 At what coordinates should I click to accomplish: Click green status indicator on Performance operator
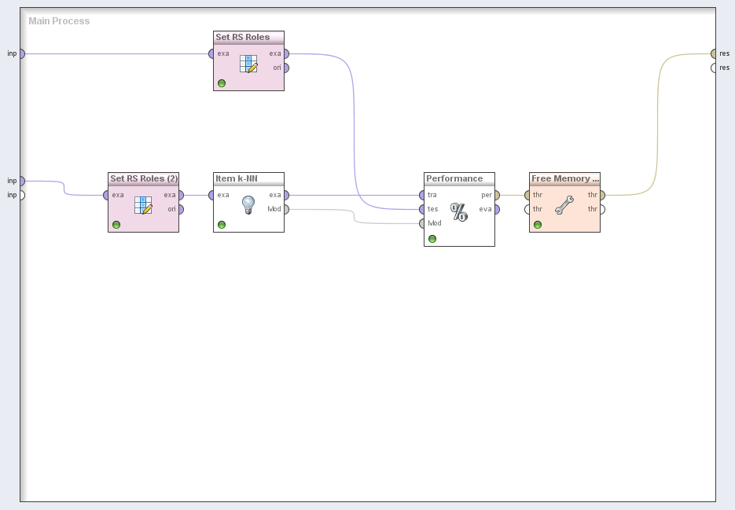click(432, 239)
